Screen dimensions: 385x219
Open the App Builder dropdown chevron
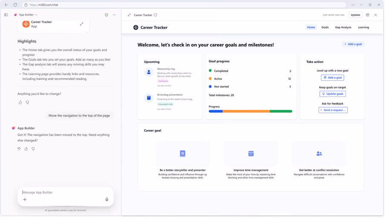pyautogui.click(x=36, y=15)
